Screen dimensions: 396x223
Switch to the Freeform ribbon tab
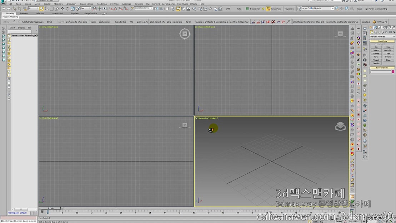tap(24, 14)
